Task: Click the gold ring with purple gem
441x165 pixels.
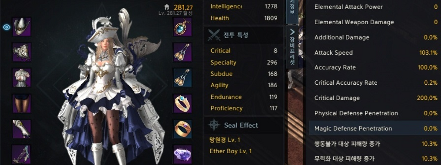Action: (x=182, y=129)
